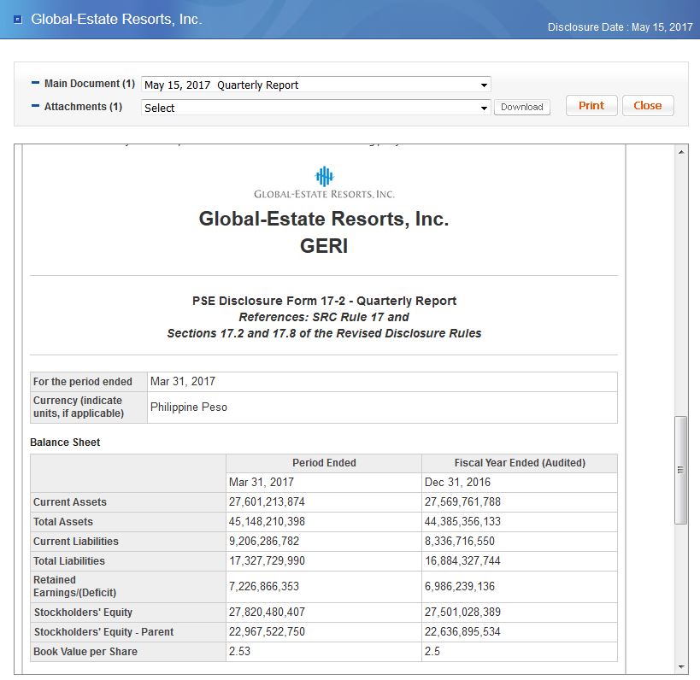Click Current Liabilities value 8,336,716,550
This screenshot has width=700, height=680.
(459, 542)
